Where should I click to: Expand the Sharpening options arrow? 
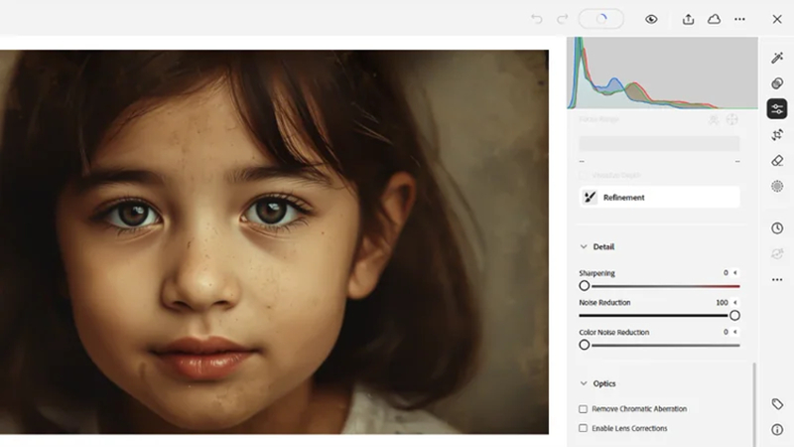coord(735,272)
